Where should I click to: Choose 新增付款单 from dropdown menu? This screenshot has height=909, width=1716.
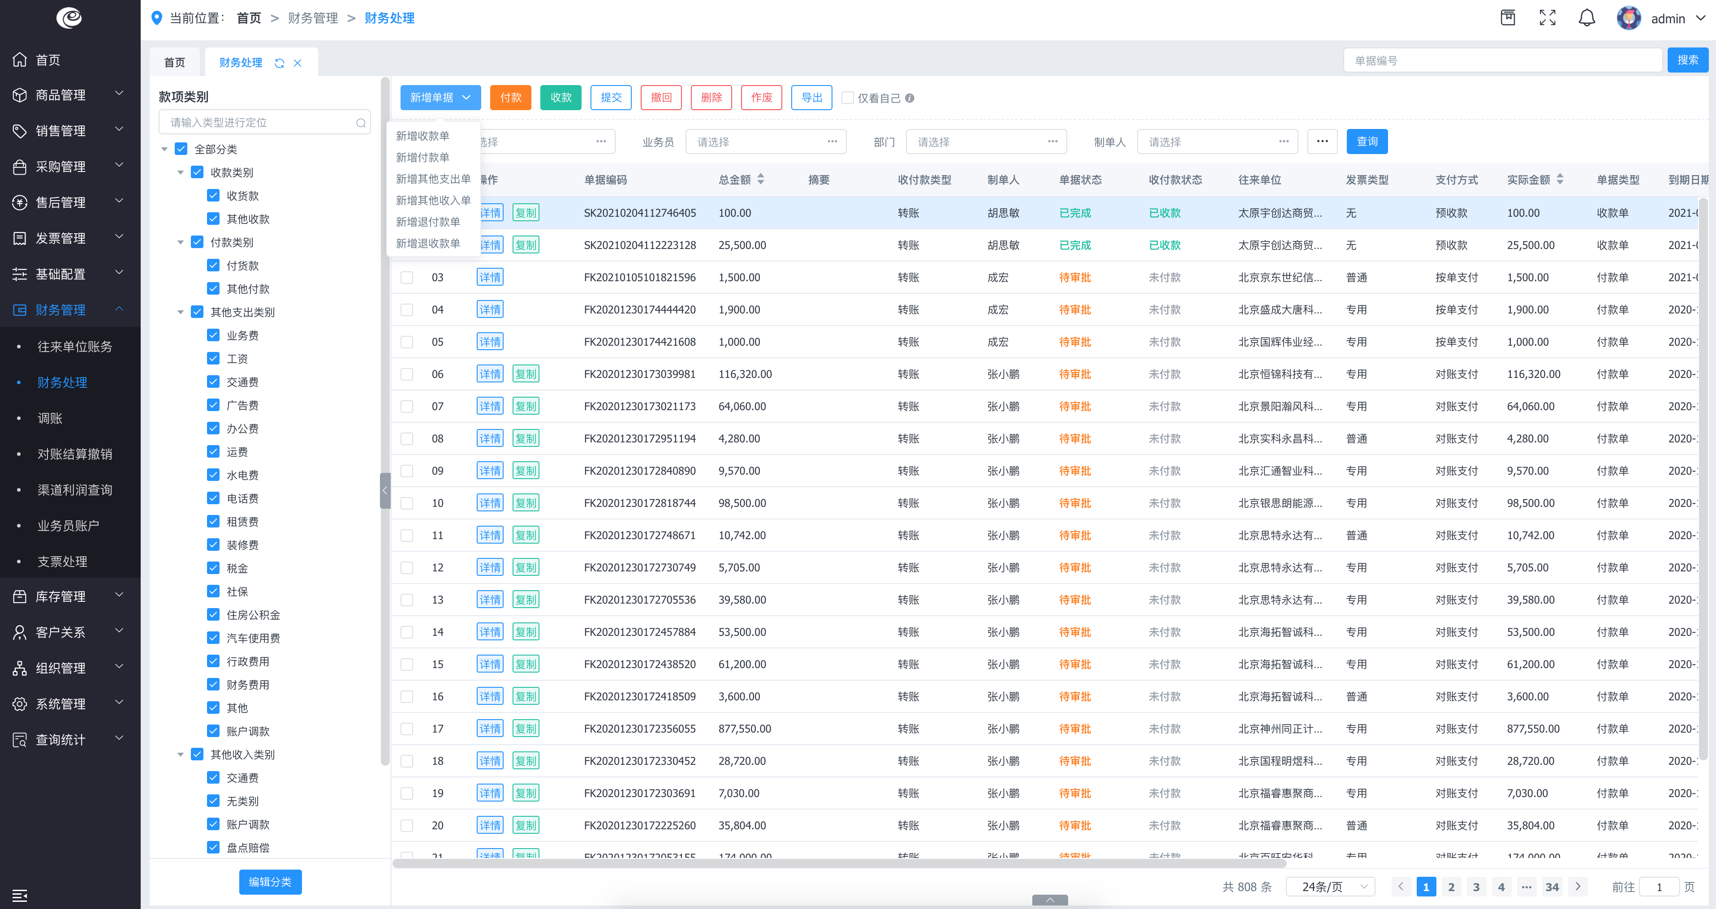(x=423, y=158)
